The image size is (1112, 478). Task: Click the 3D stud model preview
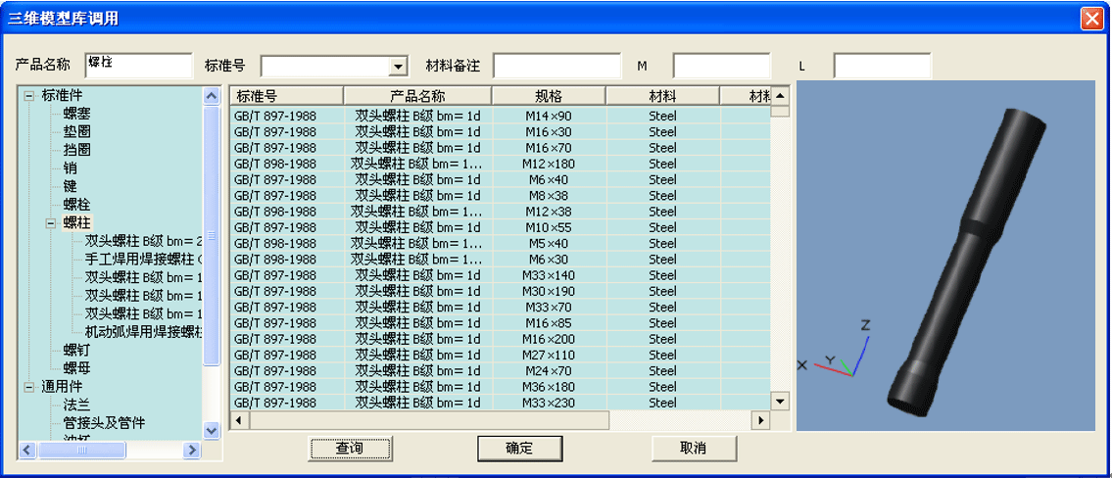coord(968,261)
